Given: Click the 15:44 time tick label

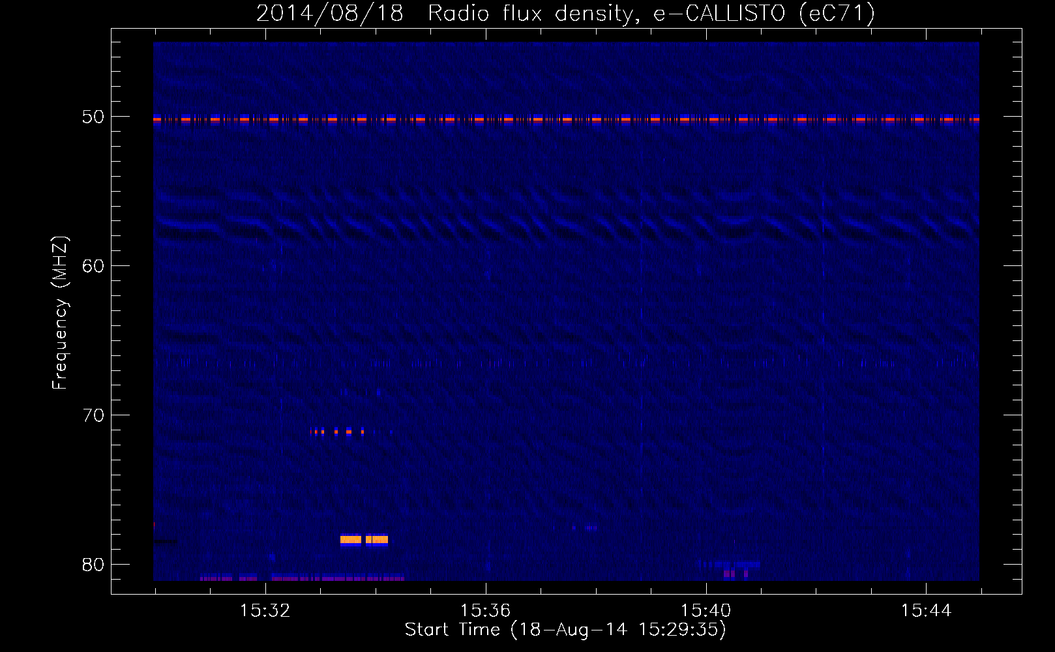Looking at the screenshot, I should click(926, 611).
